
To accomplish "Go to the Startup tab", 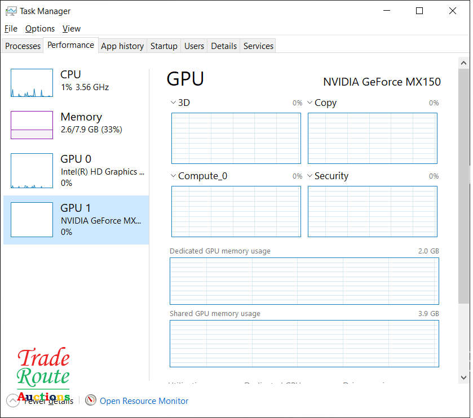I will (163, 46).
